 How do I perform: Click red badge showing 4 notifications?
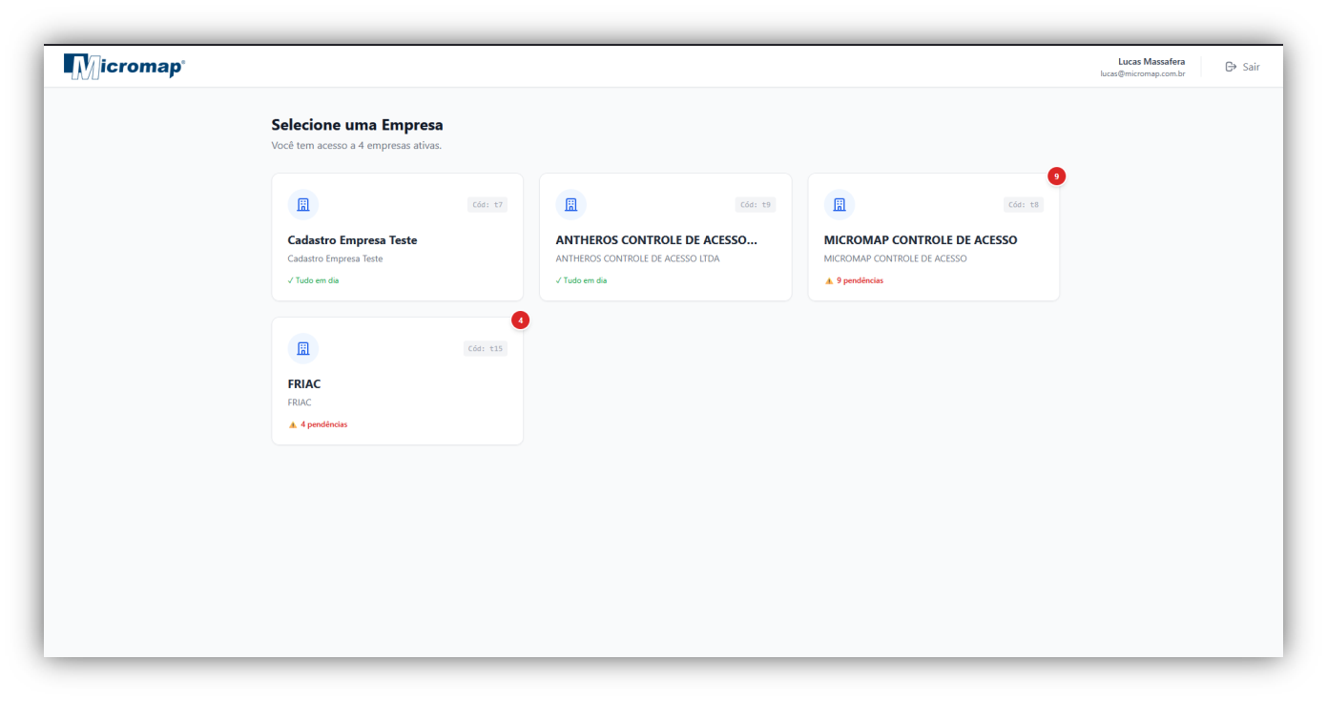[x=520, y=320]
